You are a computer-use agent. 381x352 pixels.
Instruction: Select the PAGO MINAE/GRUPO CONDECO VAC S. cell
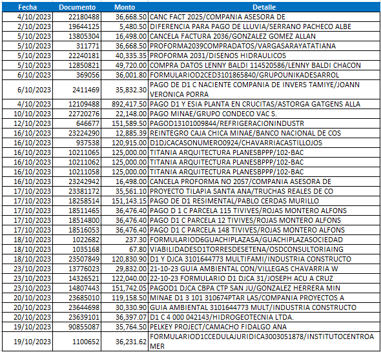tap(264, 114)
